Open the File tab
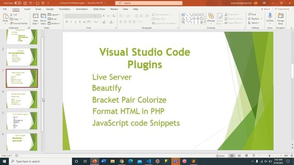This screenshot has width=294, height=165. [x=5, y=9]
